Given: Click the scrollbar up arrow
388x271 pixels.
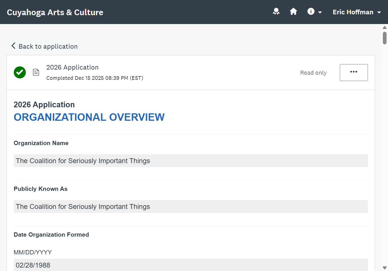Looking at the screenshot, I should coord(385,27).
